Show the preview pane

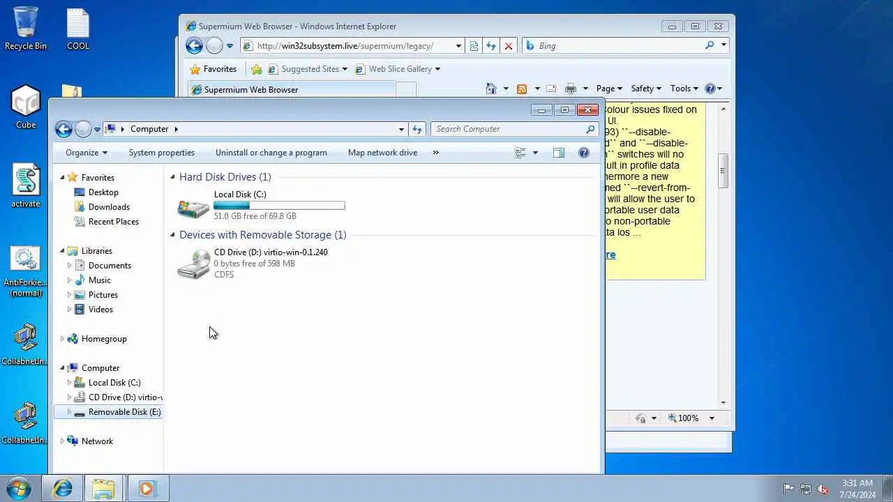click(558, 153)
